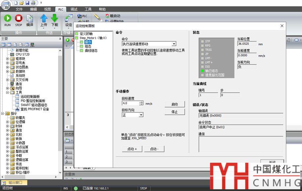Increase 目标速度 with the spinner up arrow
302x191 pixels.
click(x=141, y=102)
